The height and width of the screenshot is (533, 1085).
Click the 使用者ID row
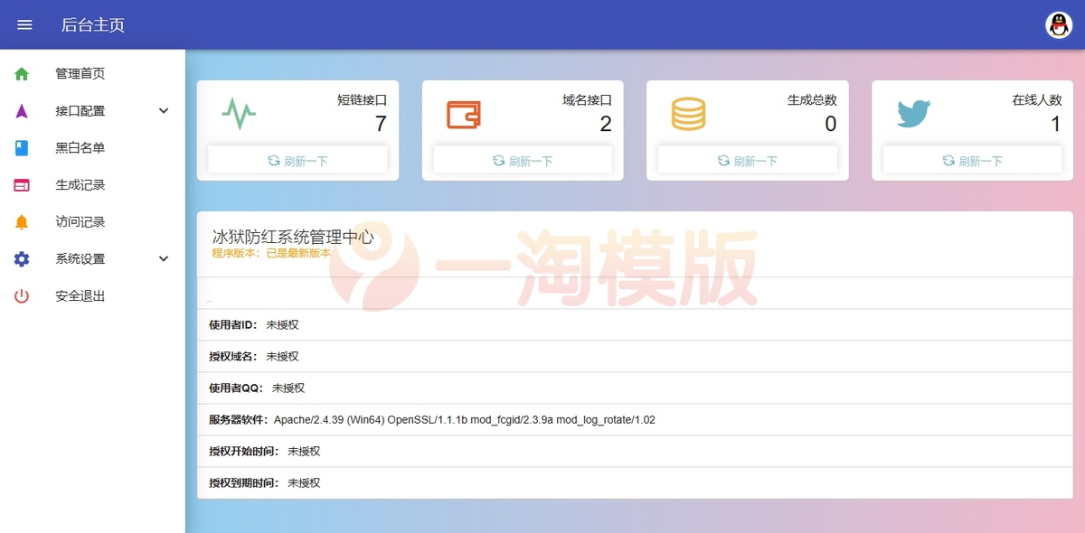click(635, 324)
